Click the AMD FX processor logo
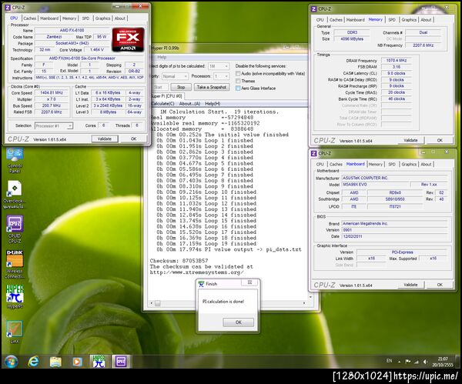 [128, 39]
